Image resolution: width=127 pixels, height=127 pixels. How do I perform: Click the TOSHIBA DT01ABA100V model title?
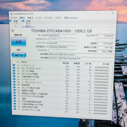(61, 31)
